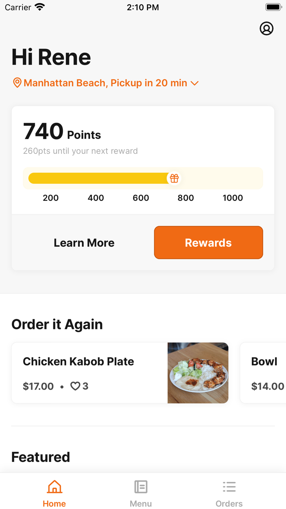Click the location pin icon
The width and height of the screenshot is (286, 509).
17,83
